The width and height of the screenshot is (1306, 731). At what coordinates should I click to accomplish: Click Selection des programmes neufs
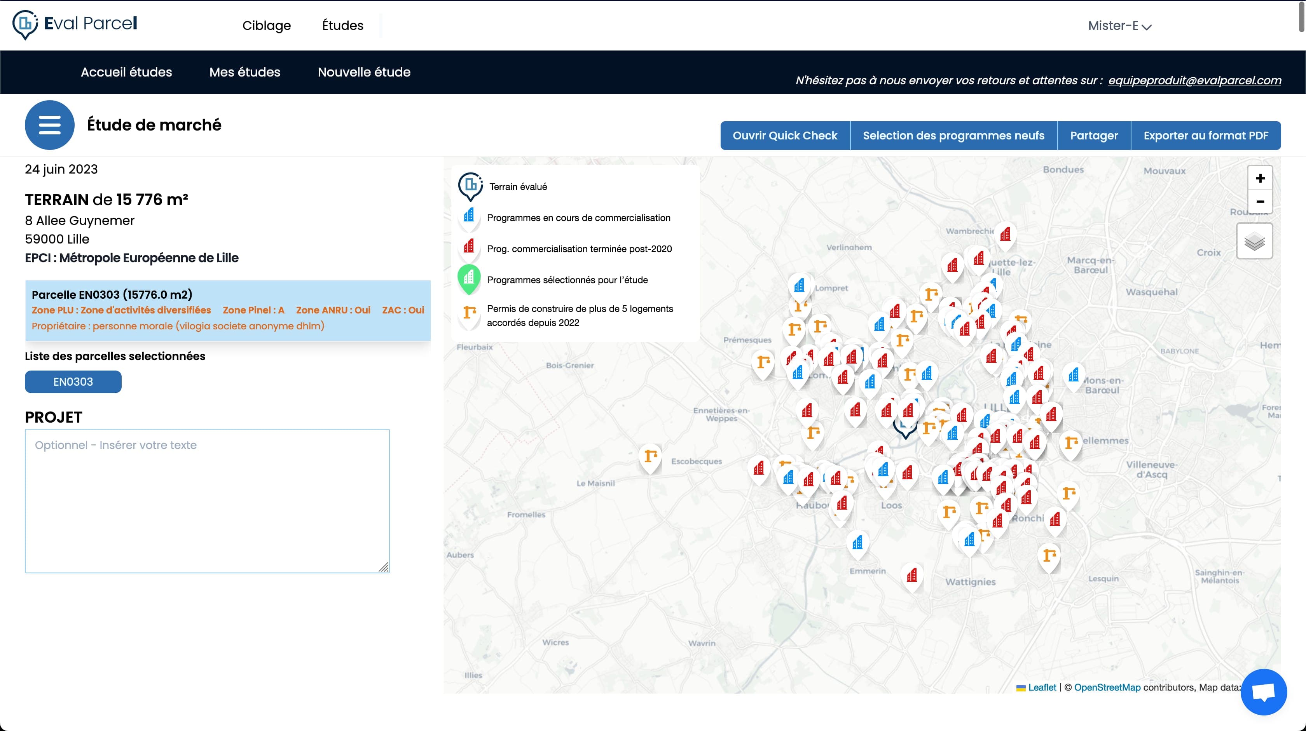click(953, 135)
